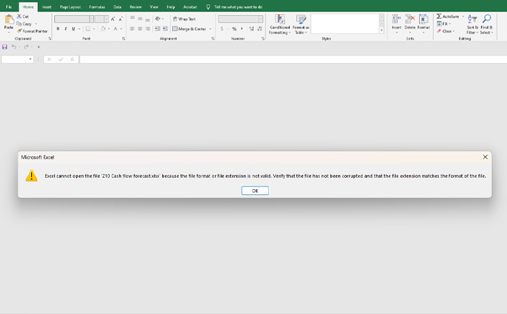Click the Sort & Filter icon
The width and height of the screenshot is (507, 314).
472,19
